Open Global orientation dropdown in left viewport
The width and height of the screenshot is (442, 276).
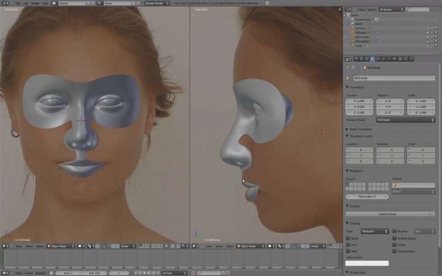click(127, 246)
